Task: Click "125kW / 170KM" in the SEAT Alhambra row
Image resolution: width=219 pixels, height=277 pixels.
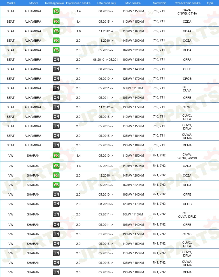Action: pyautogui.click(x=133, y=79)
